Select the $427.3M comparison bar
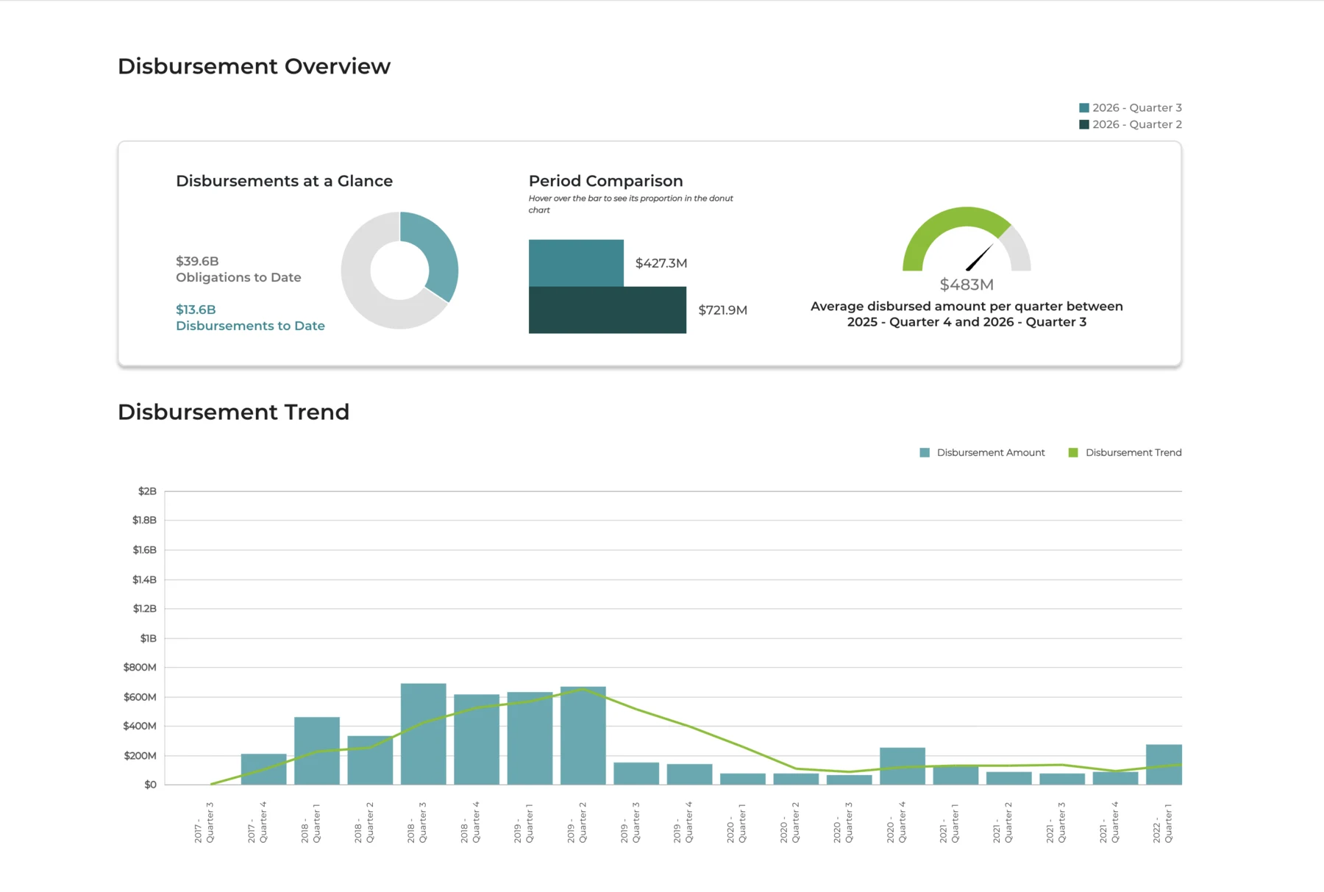The height and width of the screenshot is (892, 1324). click(576, 263)
